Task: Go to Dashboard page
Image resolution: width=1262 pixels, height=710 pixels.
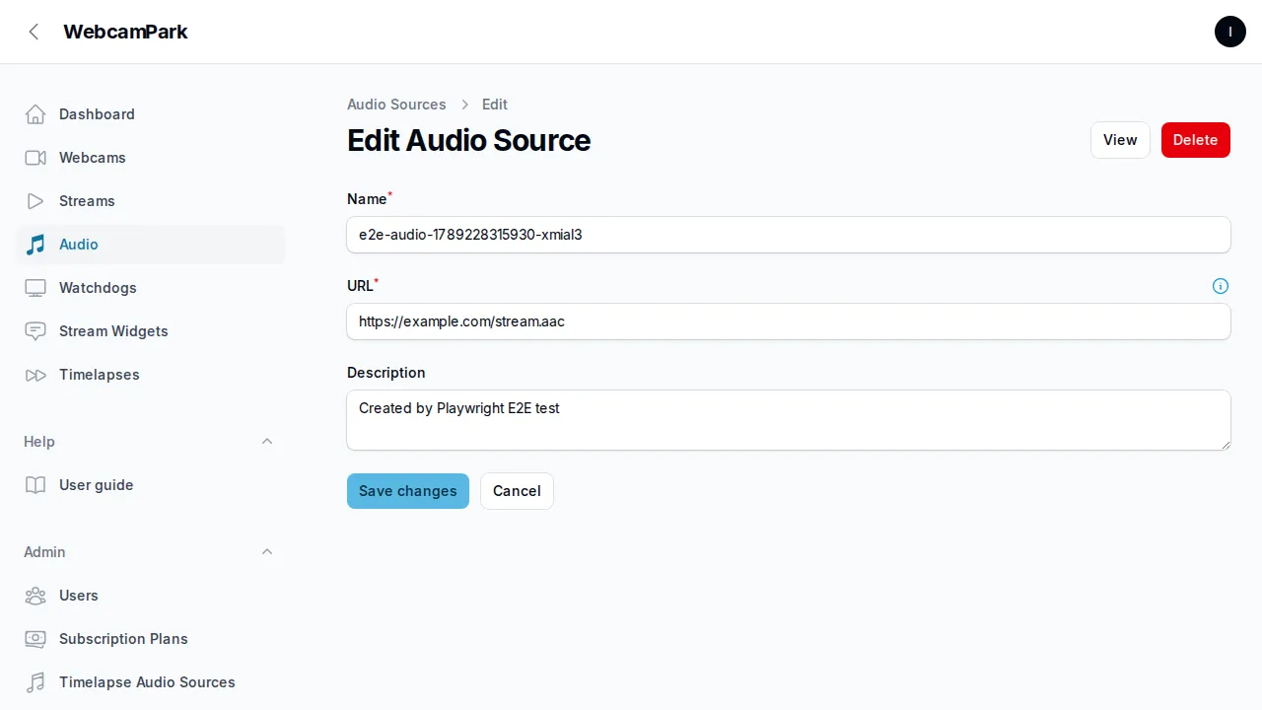Action: pyautogui.click(x=150, y=114)
